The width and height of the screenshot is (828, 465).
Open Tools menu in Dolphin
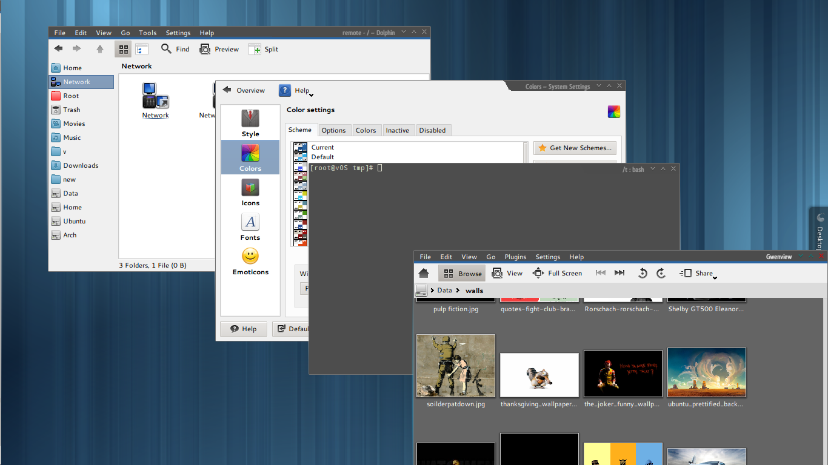pyautogui.click(x=147, y=33)
